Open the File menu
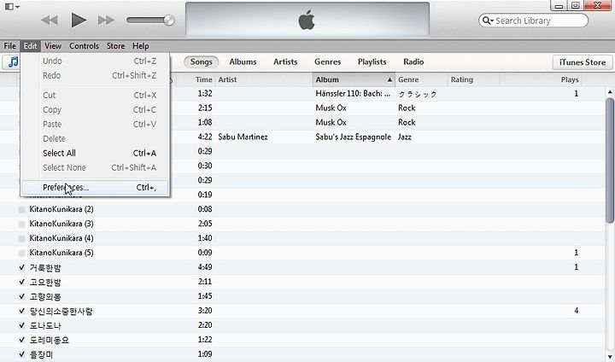The image size is (615, 362). 9,46
